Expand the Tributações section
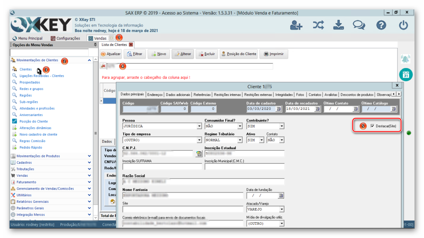 tap(89, 169)
